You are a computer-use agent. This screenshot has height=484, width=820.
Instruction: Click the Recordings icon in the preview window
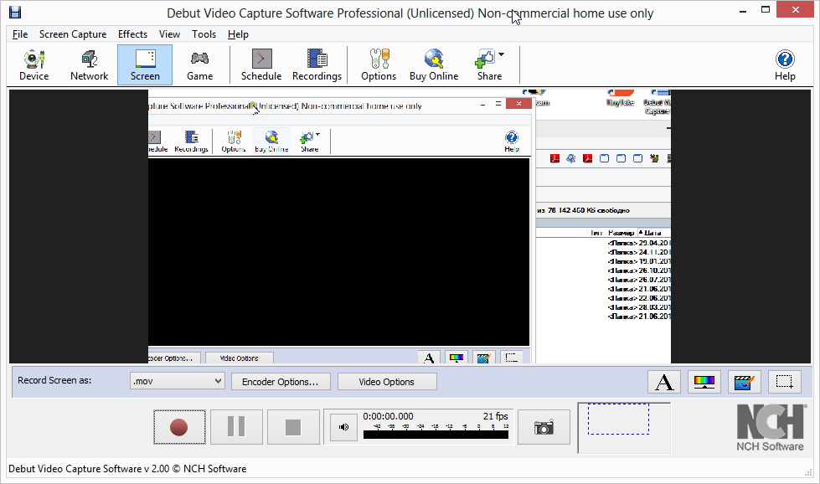(192, 141)
